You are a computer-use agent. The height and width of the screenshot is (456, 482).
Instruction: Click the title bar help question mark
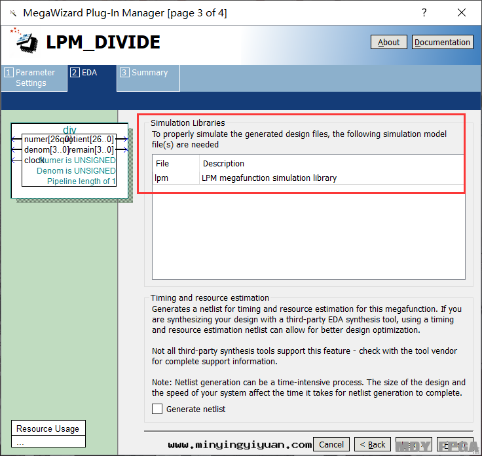[424, 12]
